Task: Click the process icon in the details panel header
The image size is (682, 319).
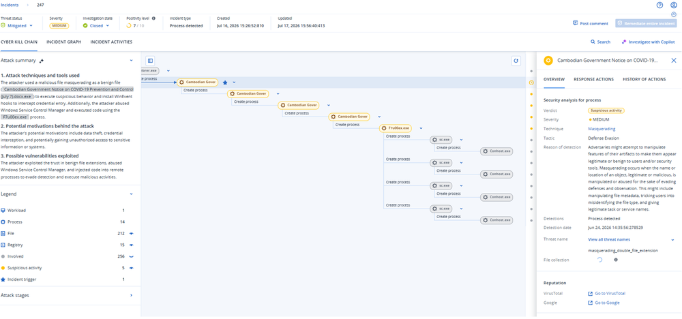Action: click(x=549, y=61)
